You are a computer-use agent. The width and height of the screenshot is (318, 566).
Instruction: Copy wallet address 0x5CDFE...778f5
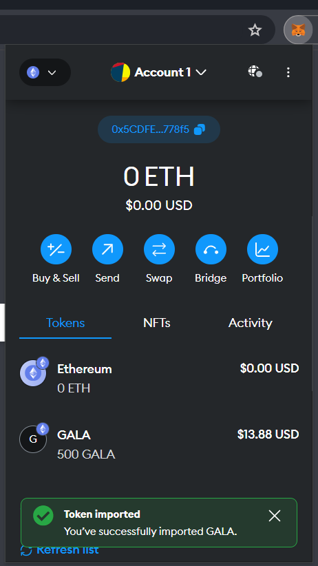(159, 129)
